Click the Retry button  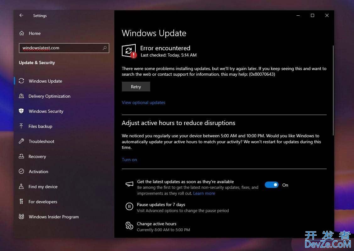tap(136, 87)
